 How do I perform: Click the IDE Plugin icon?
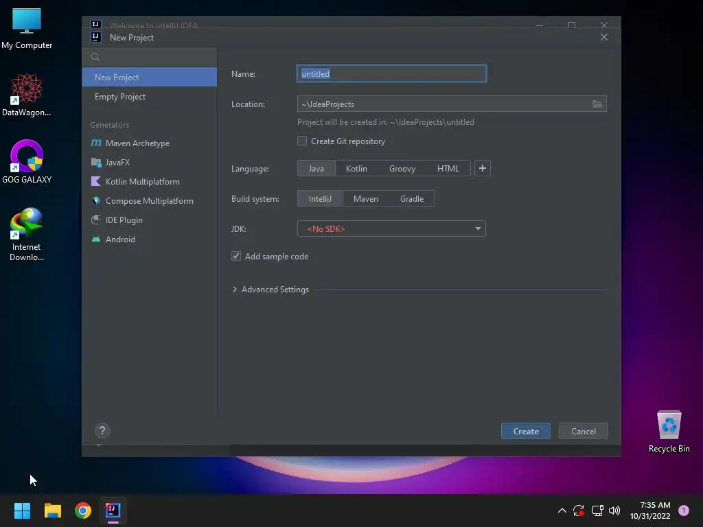(x=96, y=220)
